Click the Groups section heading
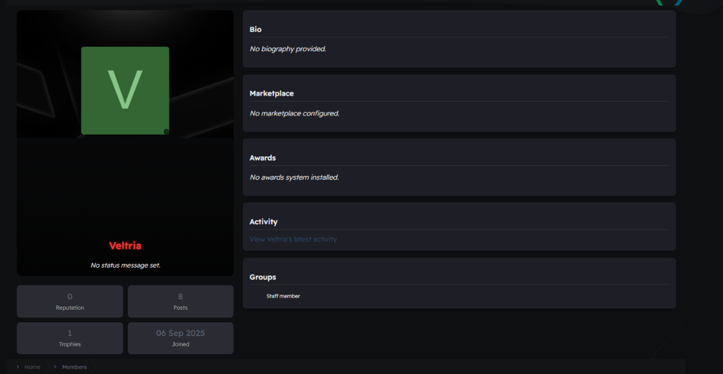 pyautogui.click(x=262, y=277)
